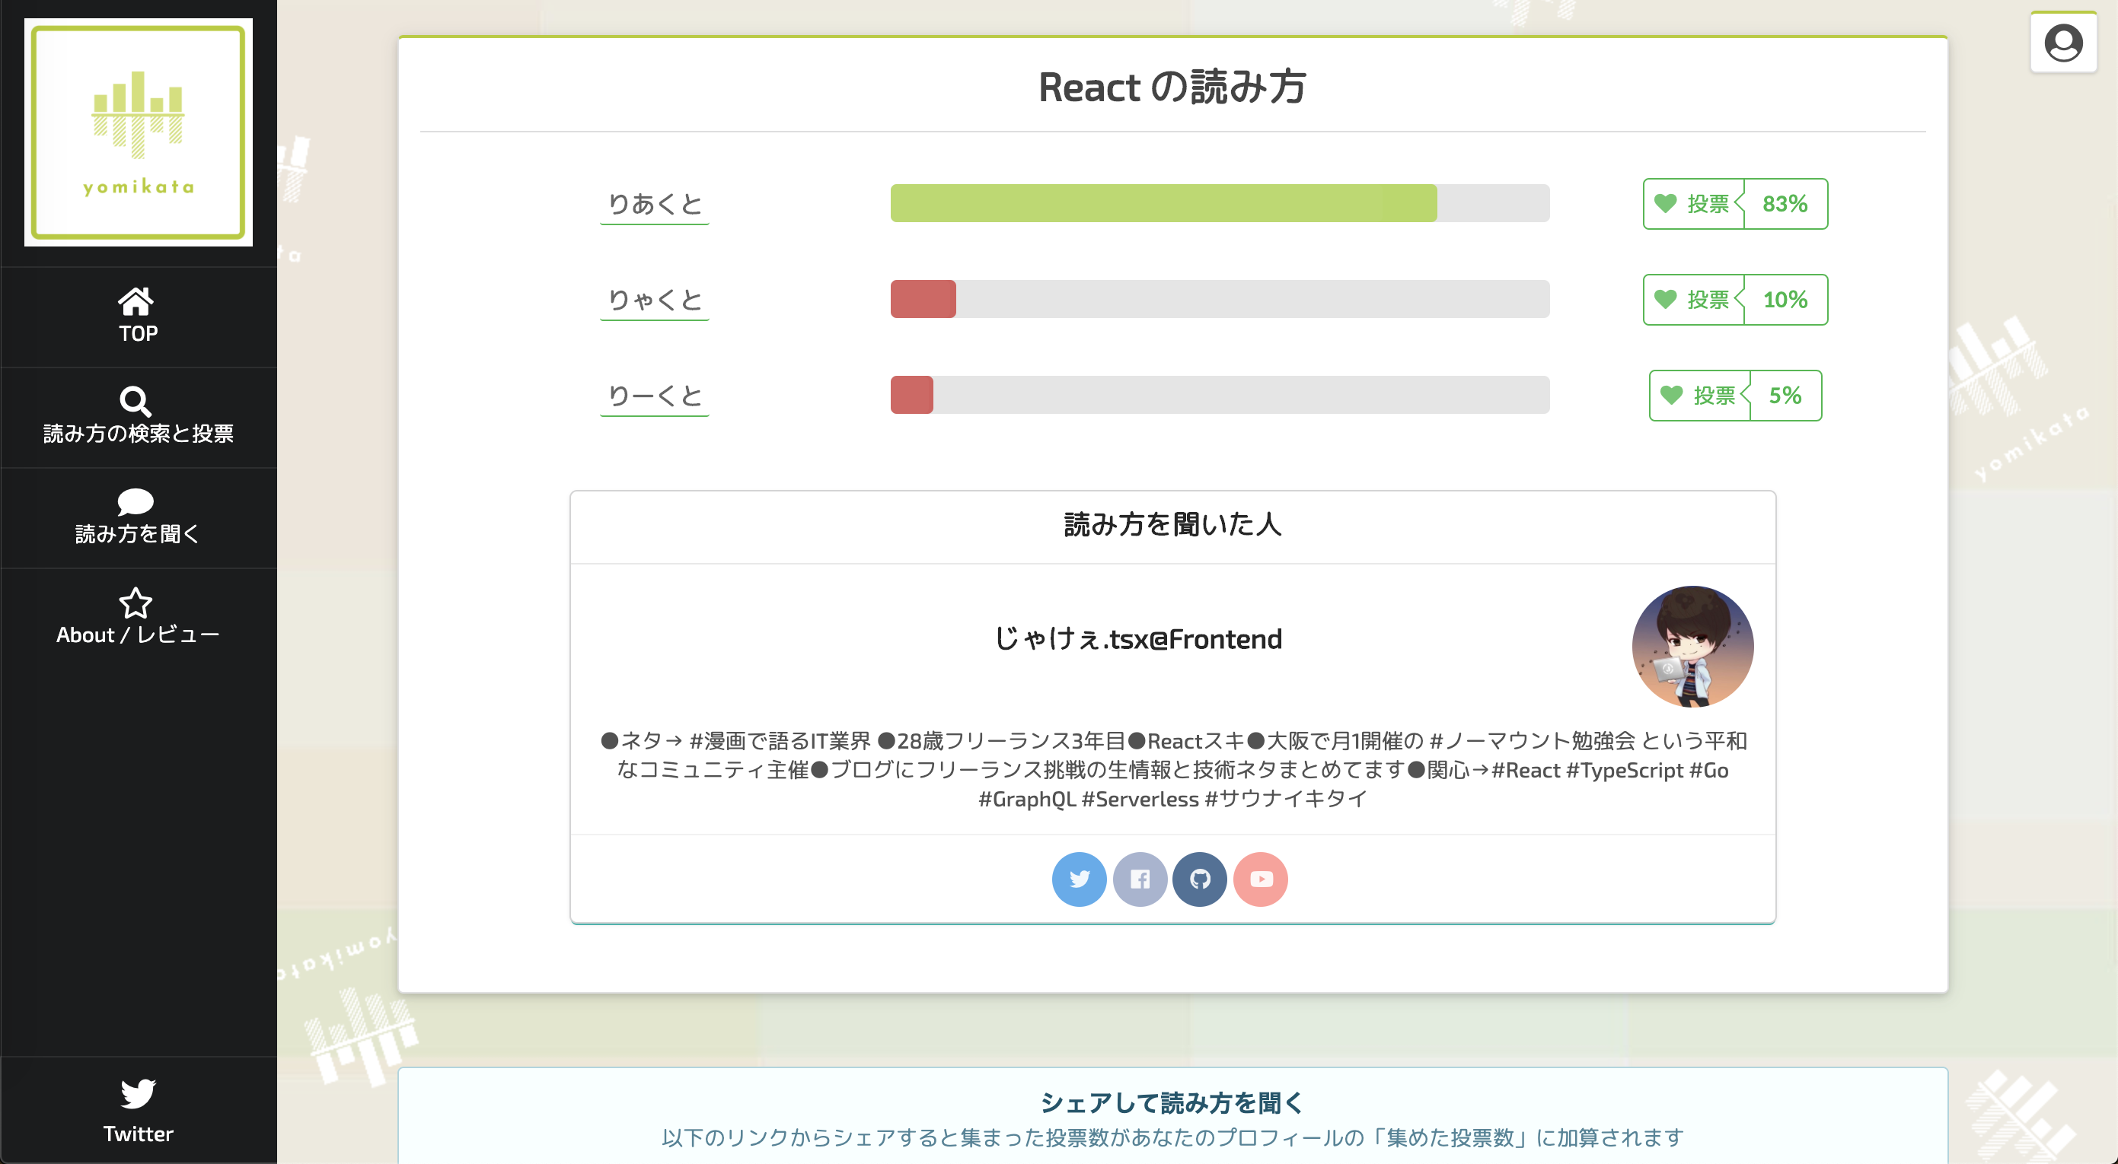Open the user account icon
The height and width of the screenshot is (1164, 2118).
(x=2063, y=43)
